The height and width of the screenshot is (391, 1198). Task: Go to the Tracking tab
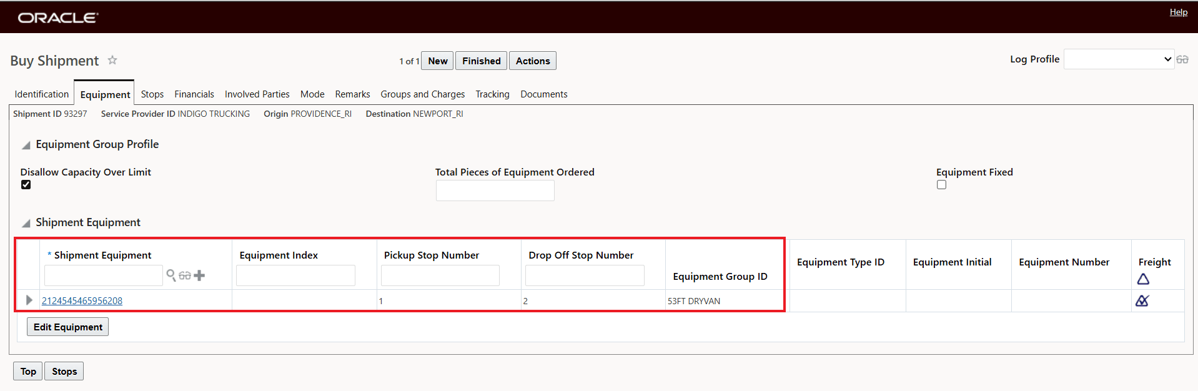tap(492, 94)
